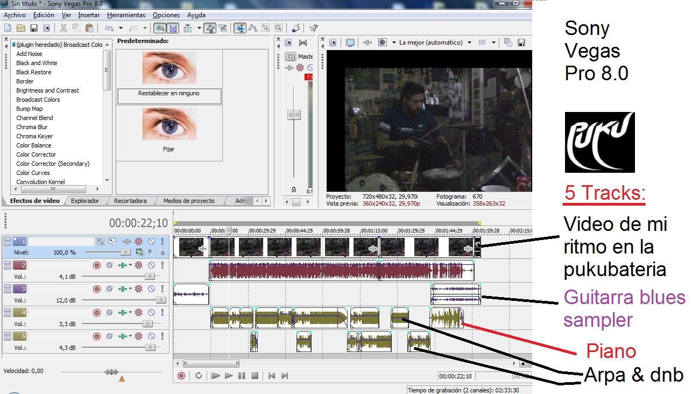The width and height of the screenshot is (692, 394).
Task: Click the Cut scissors icon
Action: [x=63, y=28]
